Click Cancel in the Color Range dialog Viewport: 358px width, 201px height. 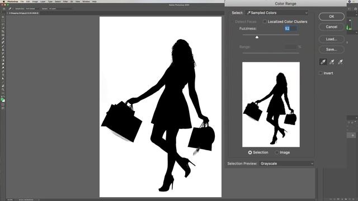pos(332,27)
